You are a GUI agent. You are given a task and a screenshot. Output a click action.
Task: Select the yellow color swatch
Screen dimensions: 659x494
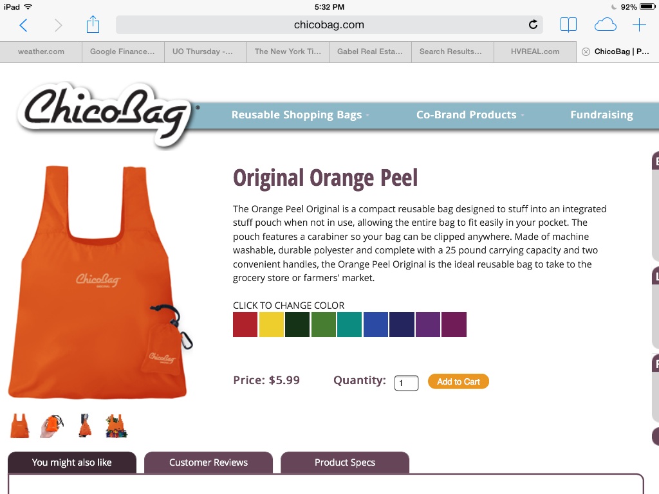[x=271, y=324]
